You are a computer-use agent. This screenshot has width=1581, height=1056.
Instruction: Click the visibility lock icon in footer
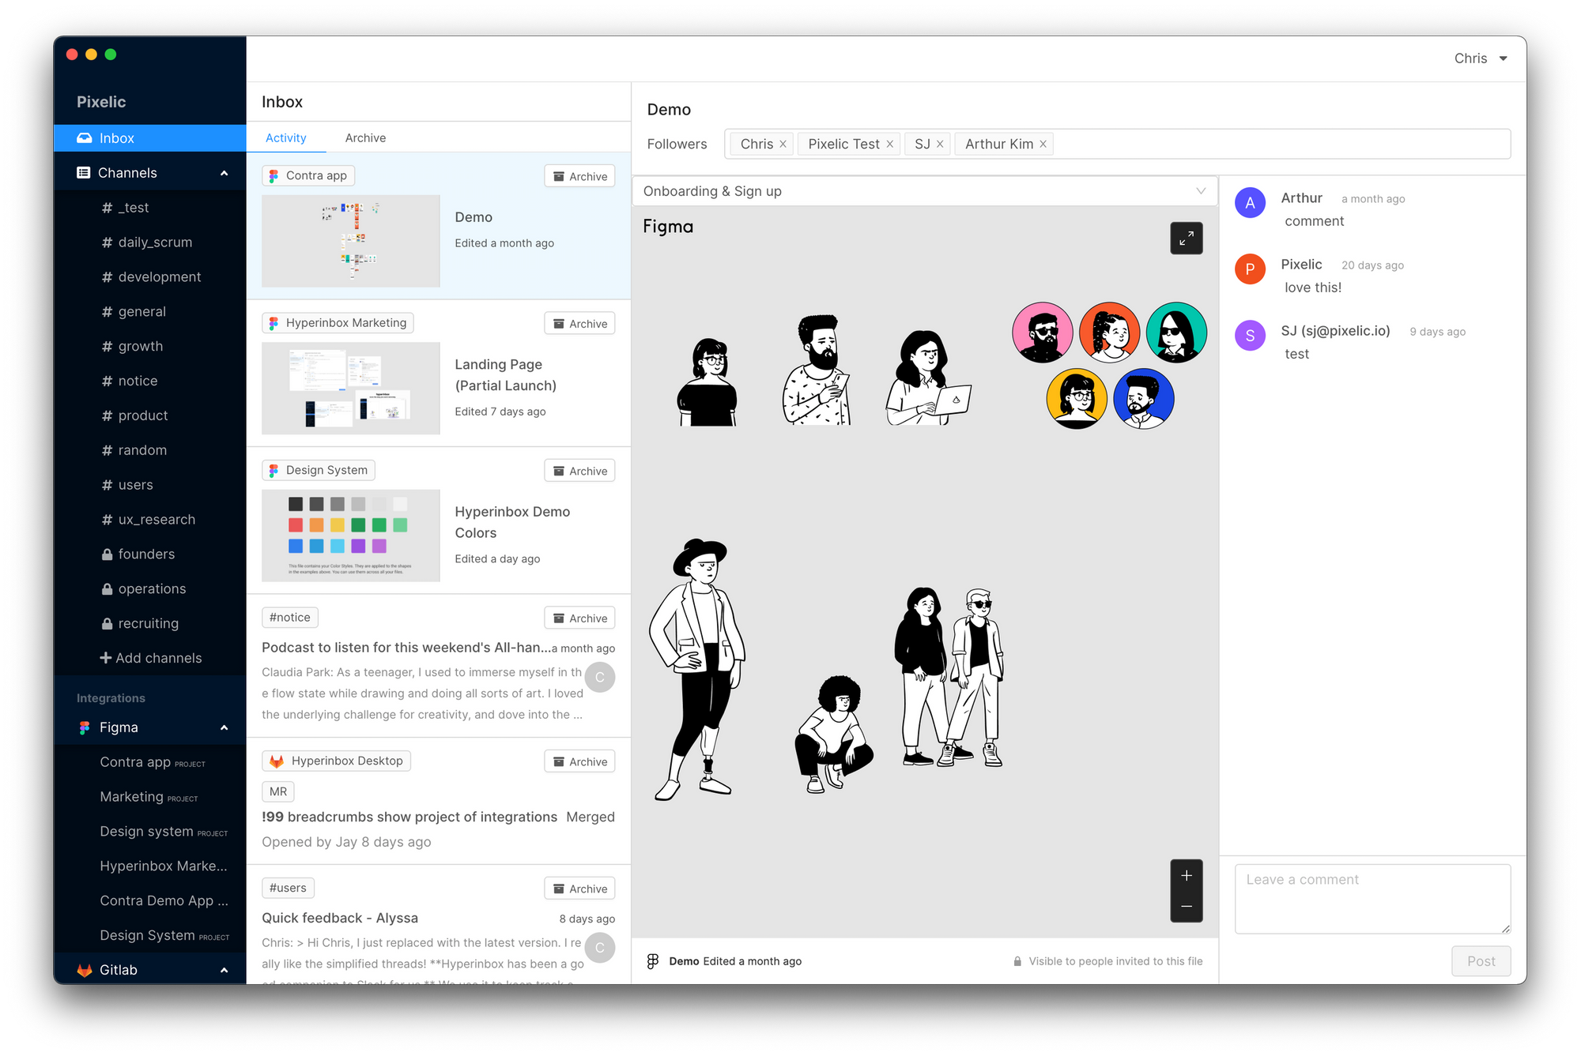1017,961
